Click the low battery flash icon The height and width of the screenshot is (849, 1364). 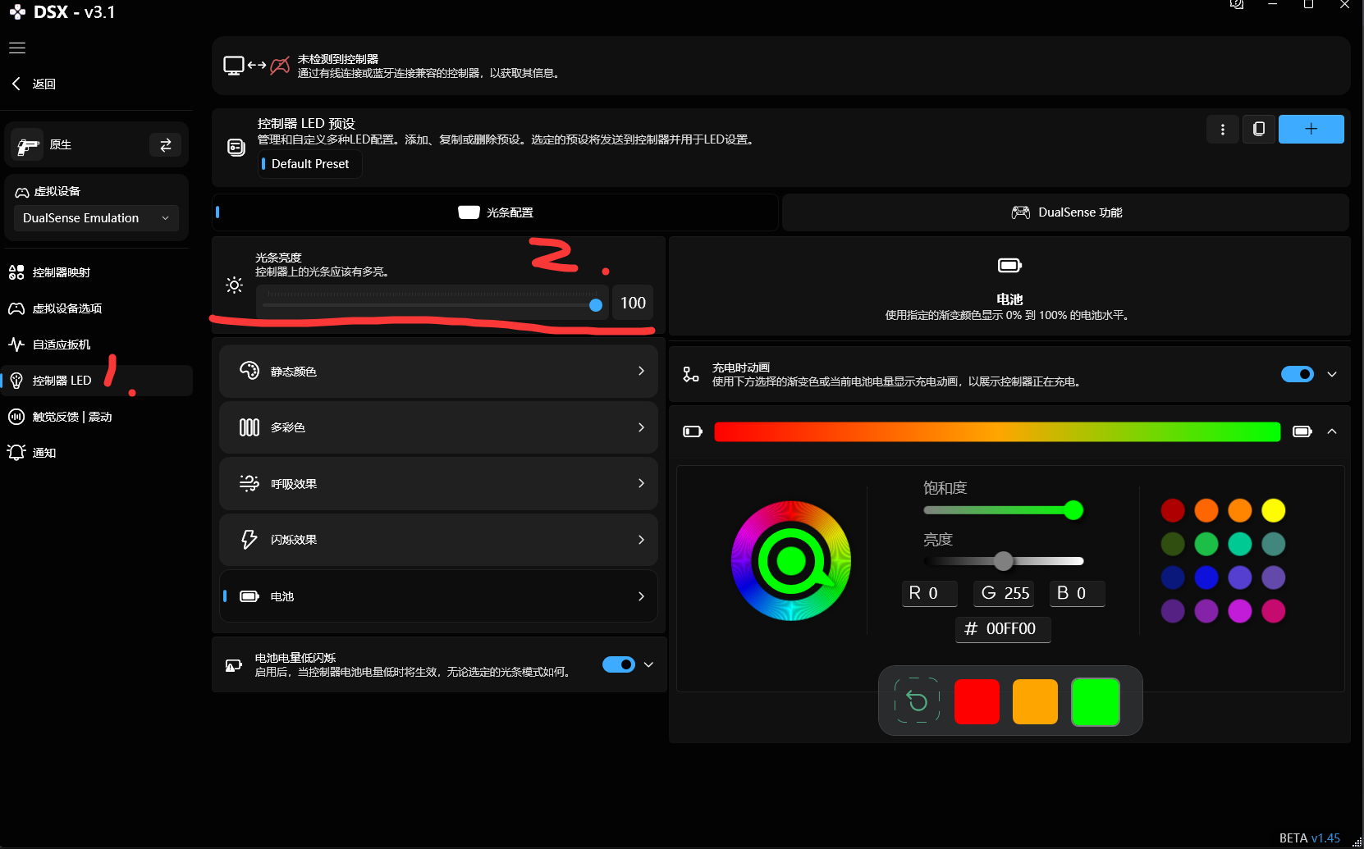click(234, 665)
